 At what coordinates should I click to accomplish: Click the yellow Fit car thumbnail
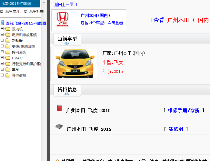pyautogui.click(x=76, y=64)
